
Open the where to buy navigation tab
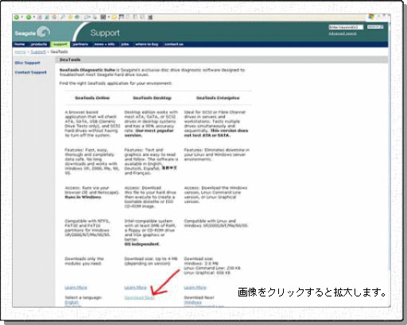click(147, 44)
